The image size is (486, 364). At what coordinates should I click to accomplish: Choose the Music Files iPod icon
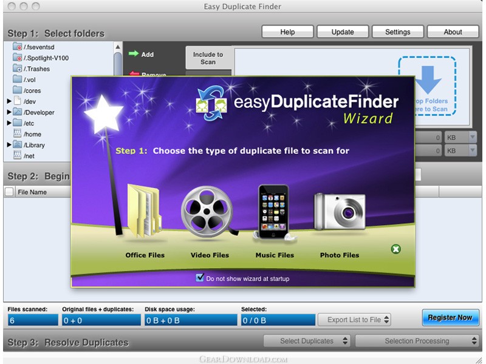tap(274, 212)
